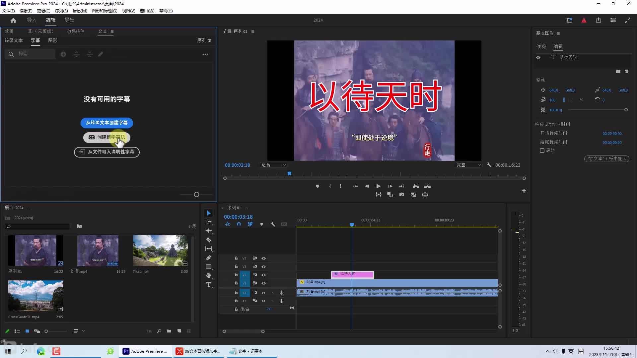Click the quick export share icon
Screen dimensions: 637x358
point(599,20)
